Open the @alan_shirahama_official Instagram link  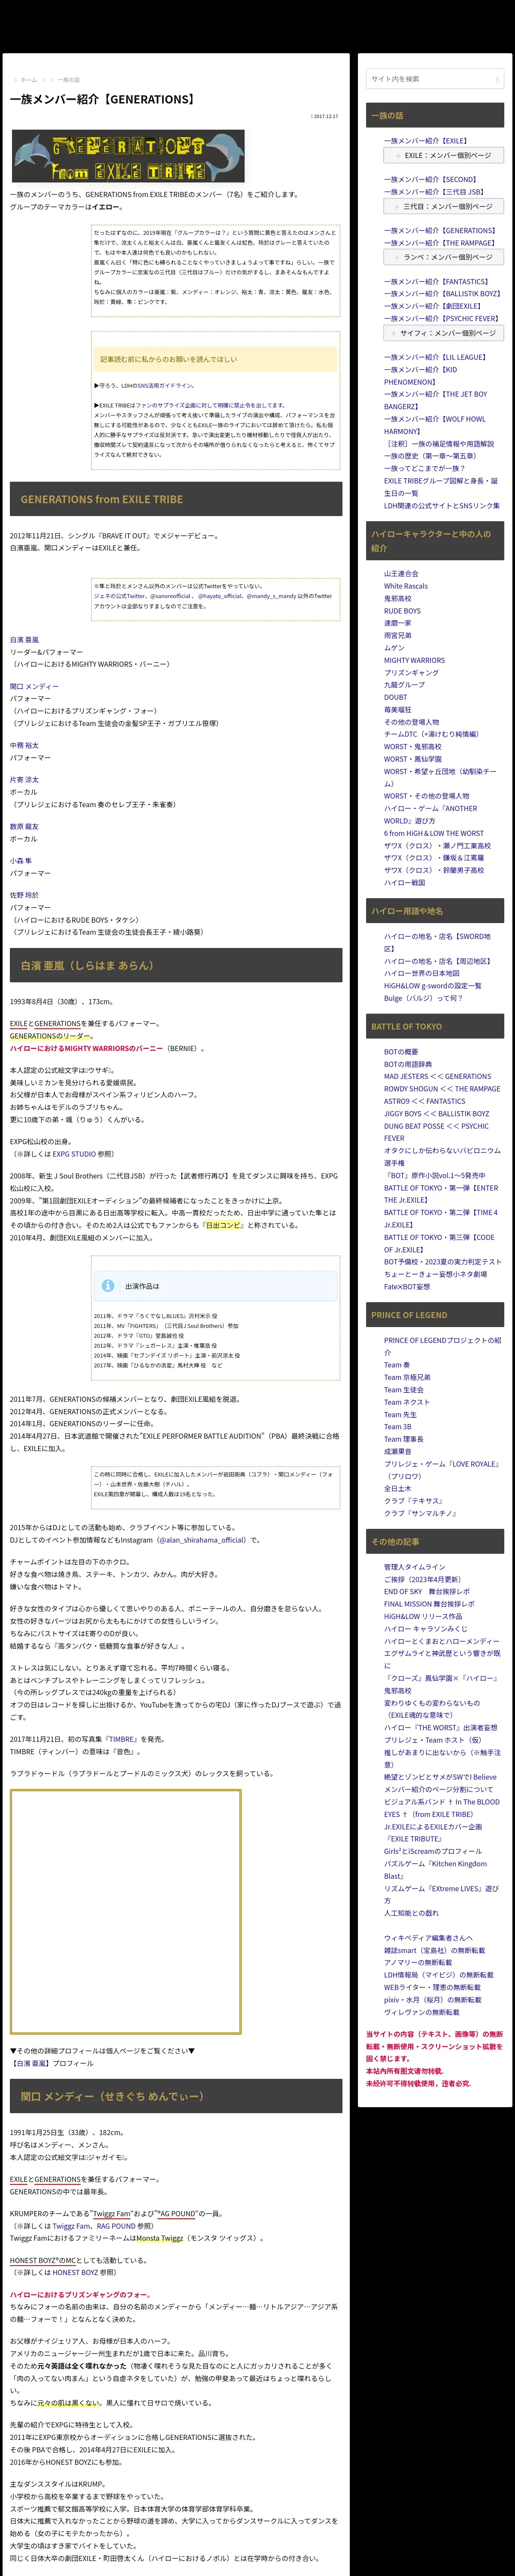[201, 1540]
